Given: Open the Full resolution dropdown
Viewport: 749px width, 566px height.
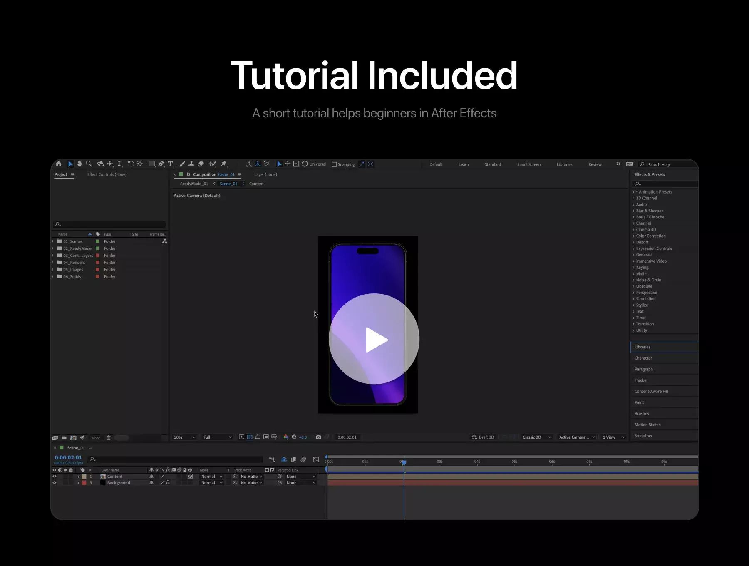Looking at the screenshot, I should 217,437.
